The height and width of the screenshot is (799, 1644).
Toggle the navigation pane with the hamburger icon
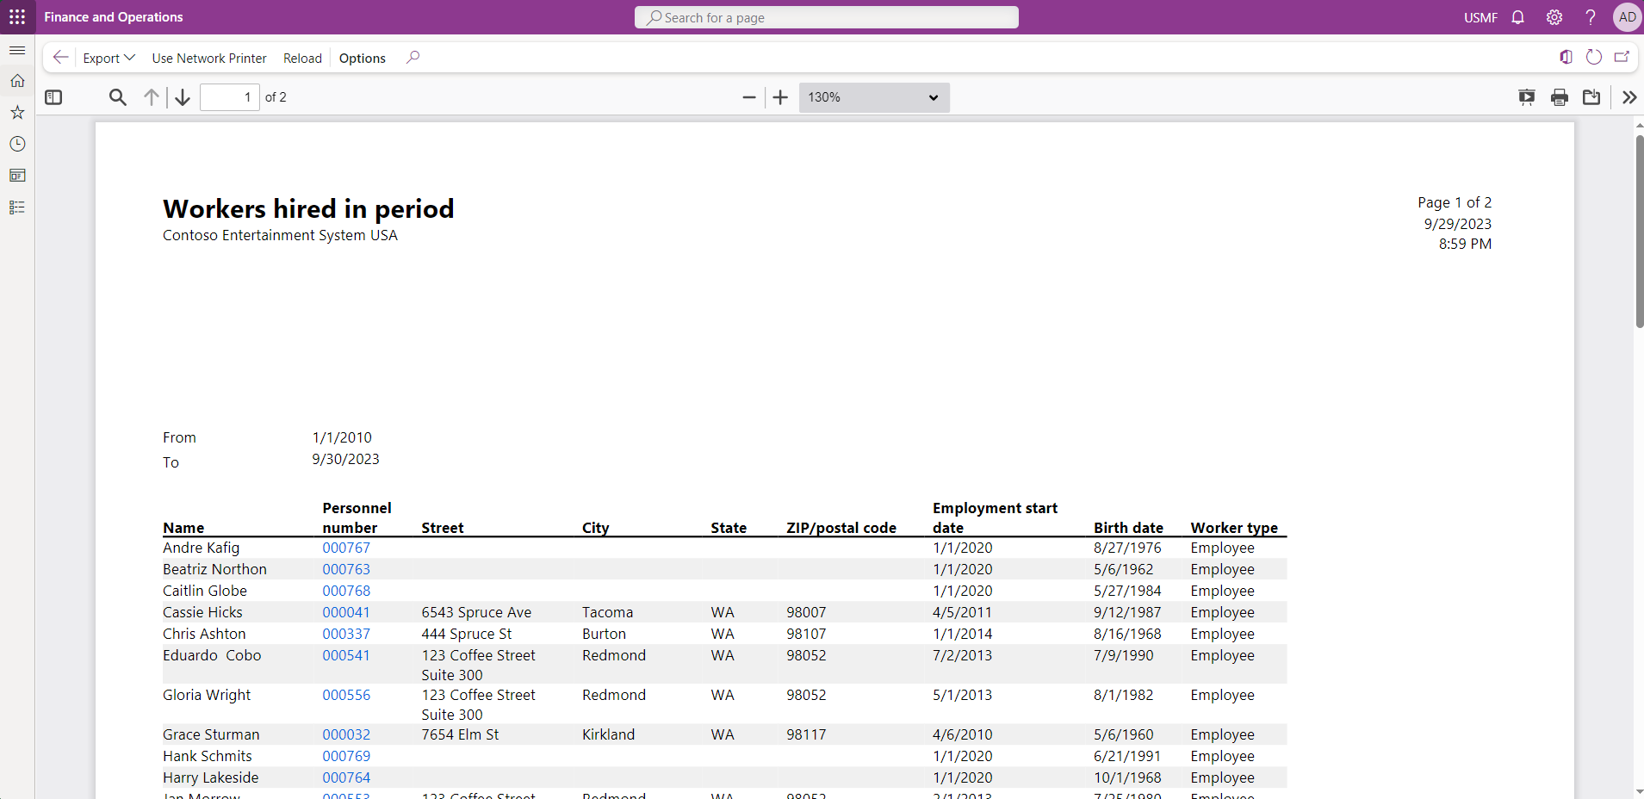click(17, 51)
